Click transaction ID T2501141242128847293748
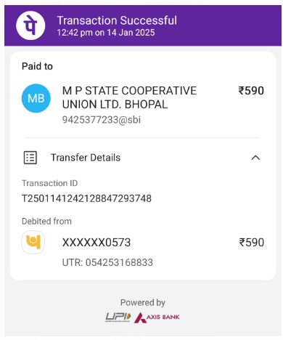The image size is (283, 340). 86,198
